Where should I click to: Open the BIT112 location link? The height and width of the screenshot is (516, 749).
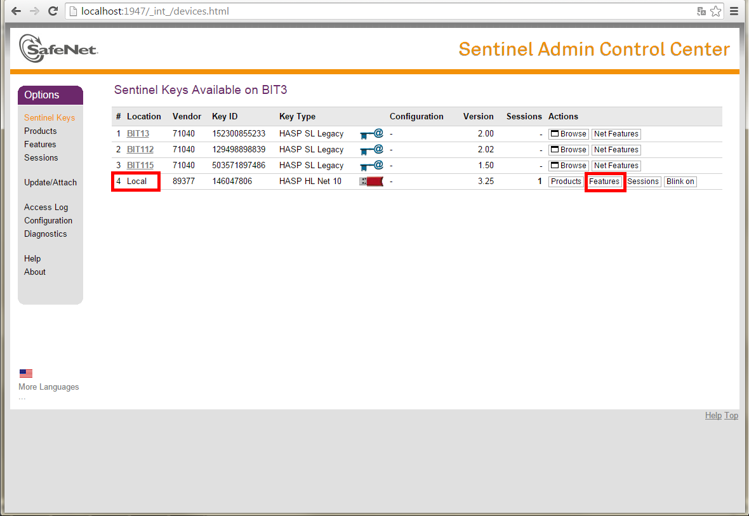pyautogui.click(x=140, y=150)
